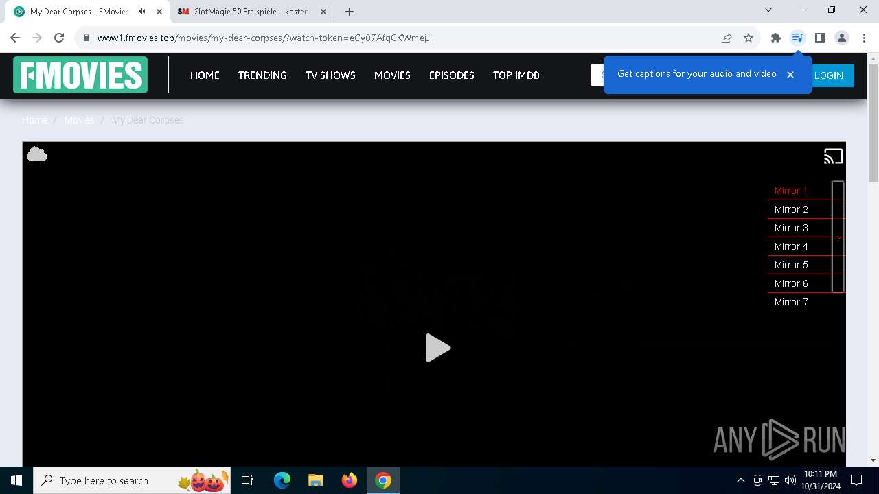Open the Windows Start menu
Viewport: 879px width, 494px height.
pos(16,480)
